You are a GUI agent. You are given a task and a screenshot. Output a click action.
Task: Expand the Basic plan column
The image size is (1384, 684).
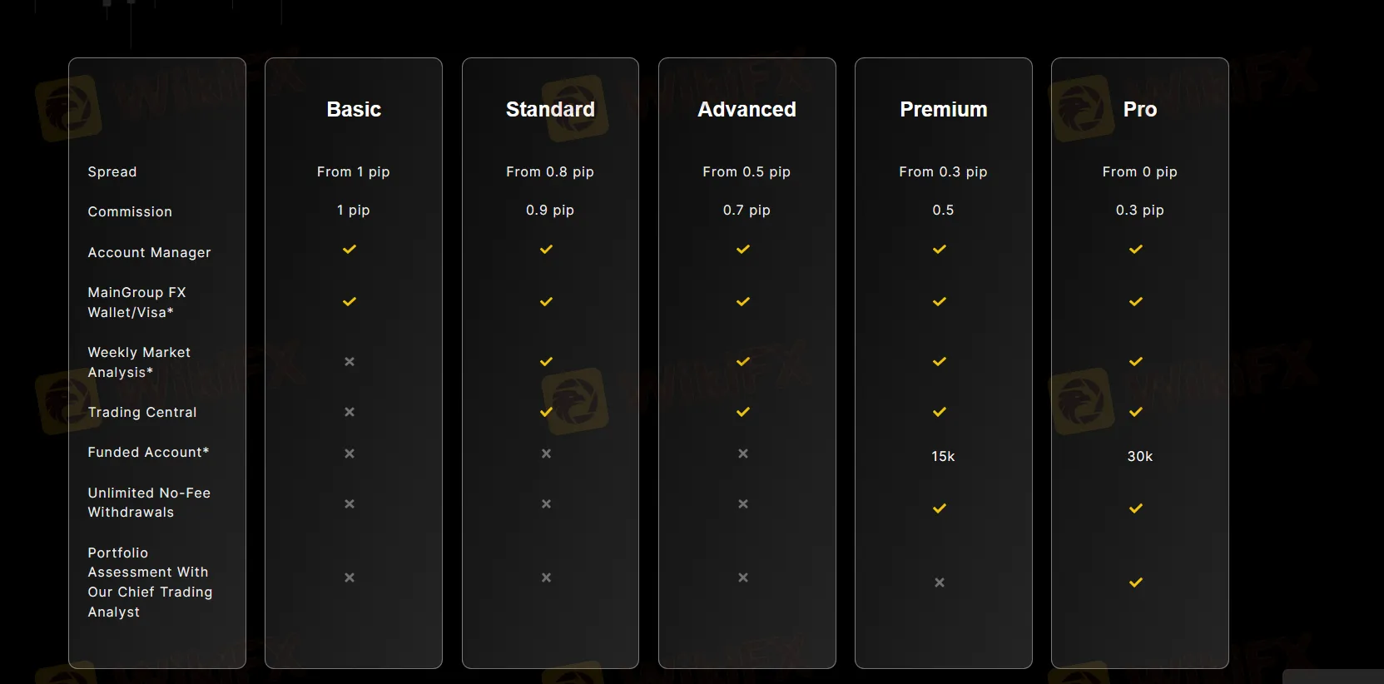(353, 109)
